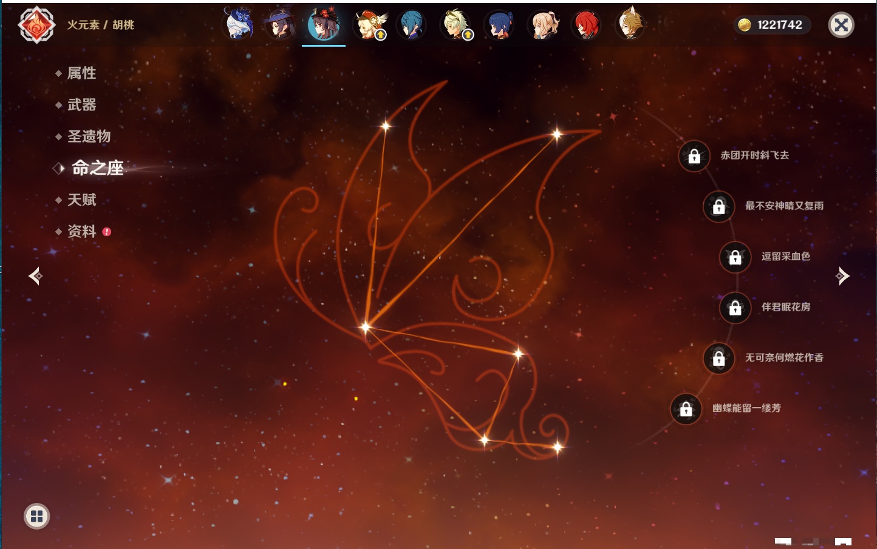Viewport: 877px width, 549px height.
Task: Select the highlighted Hu Tao portrait
Action: (x=324, y=24)
